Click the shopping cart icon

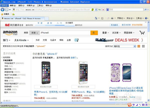pyautogui.click(x=142, y=33)
